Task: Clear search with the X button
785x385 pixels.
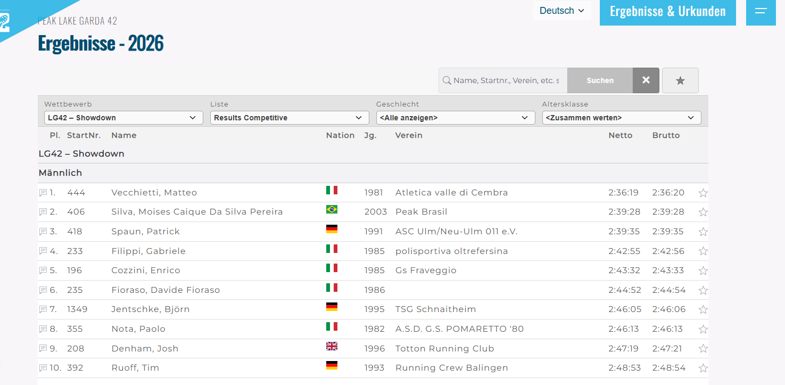Action: (x=646, y=80)
